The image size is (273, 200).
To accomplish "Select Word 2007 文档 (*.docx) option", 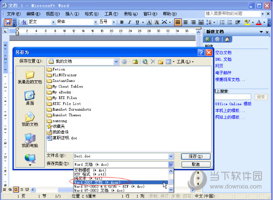I will coord(121,182).
